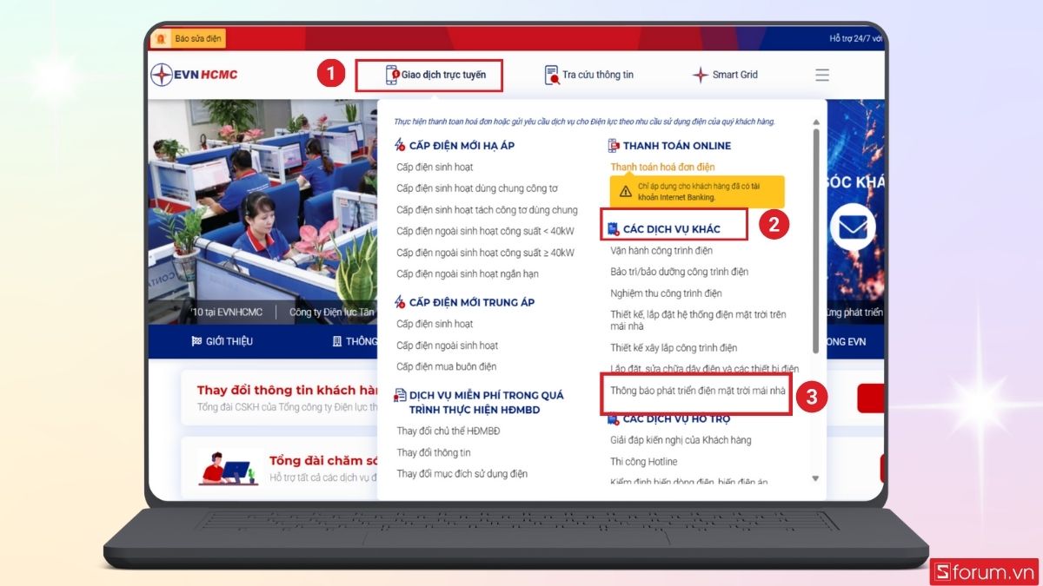Click the Cấp điện mới hạ áp icon
Screen dimensions: 1043x586
click(x=400, y=145)
